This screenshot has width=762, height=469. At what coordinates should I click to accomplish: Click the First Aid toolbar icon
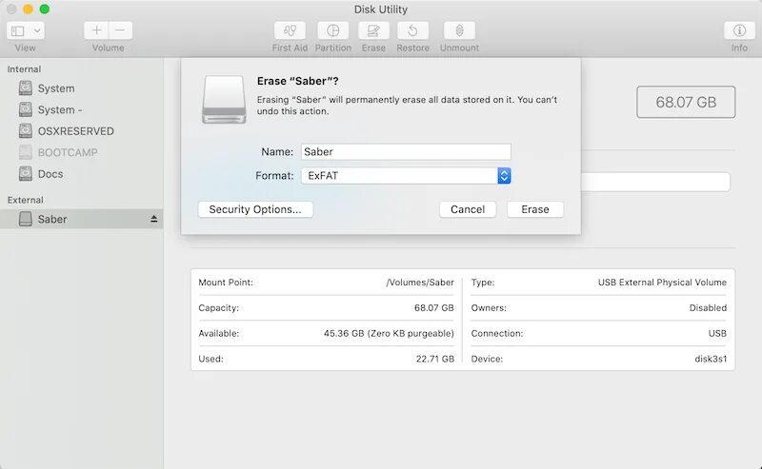(290, 30)
